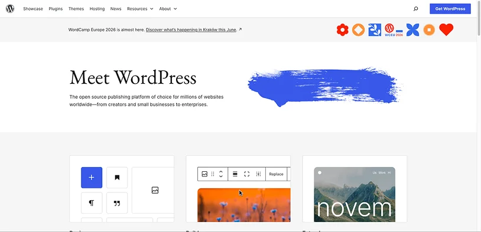Click the dotted grid icon in toolbar
The width and height of the screenshot is (481, 232).
pos(258,174)
